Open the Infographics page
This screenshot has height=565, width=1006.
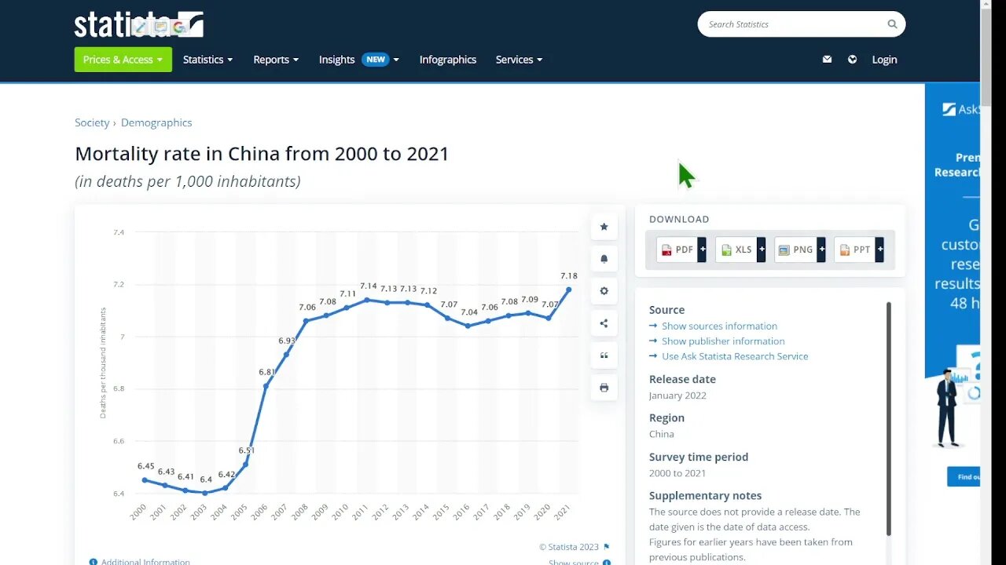click(x=448, y=60)
